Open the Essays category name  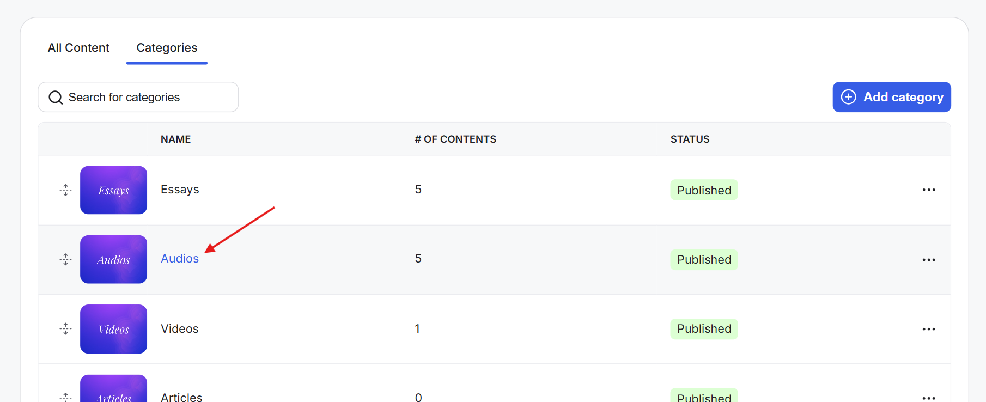click(x=180, y=190)
